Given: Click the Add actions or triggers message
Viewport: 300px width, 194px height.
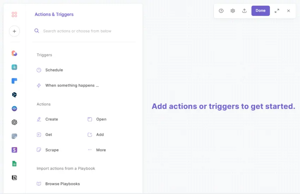Looking at the screenshot, I should click(x=223, y=106).
